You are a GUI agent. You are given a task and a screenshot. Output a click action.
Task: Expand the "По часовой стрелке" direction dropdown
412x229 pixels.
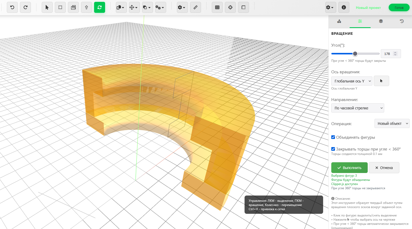pos(357,108)
